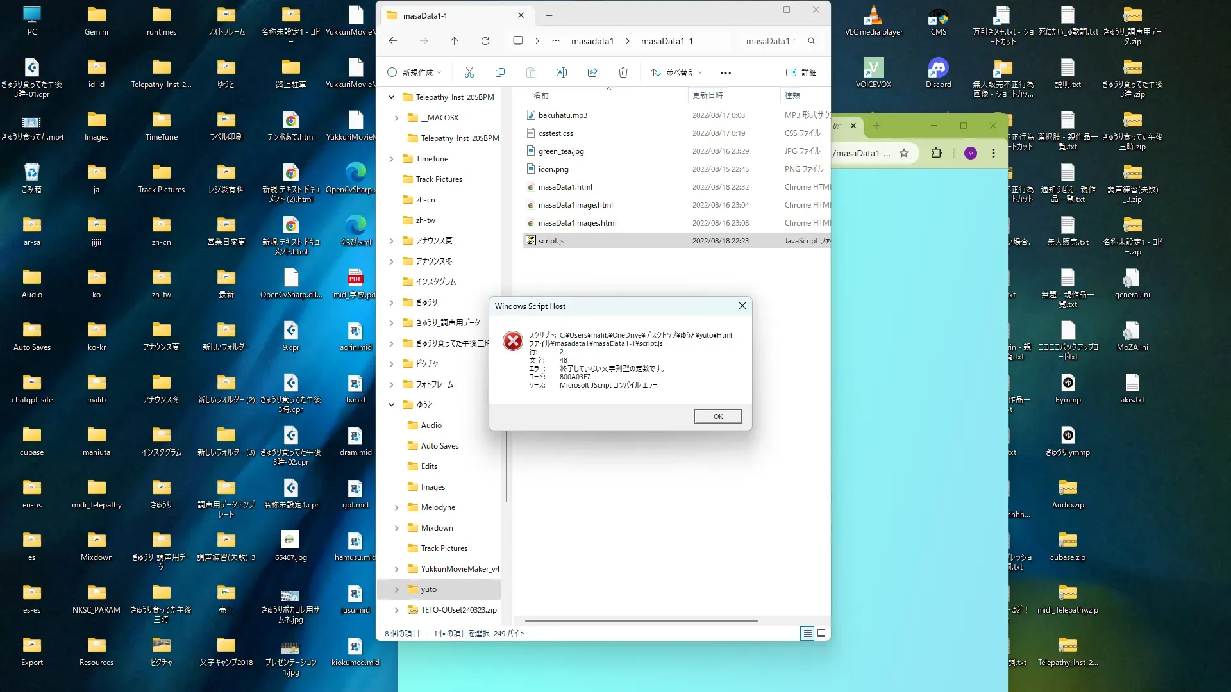Open Chrome extensions puzzle icon
Image resolution: width=1231 pixels, height=692 pixels.
937,153
